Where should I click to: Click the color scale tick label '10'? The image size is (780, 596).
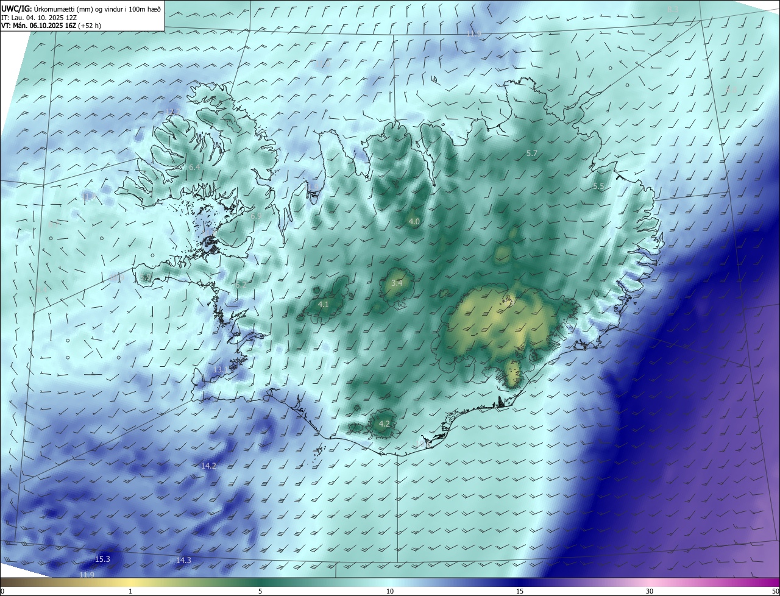(x=390, y=592)
